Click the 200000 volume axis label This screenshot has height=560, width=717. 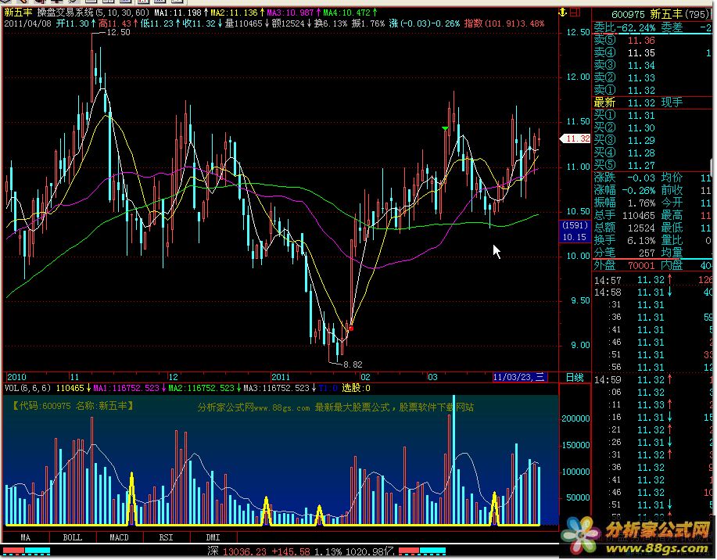[575, 418]
